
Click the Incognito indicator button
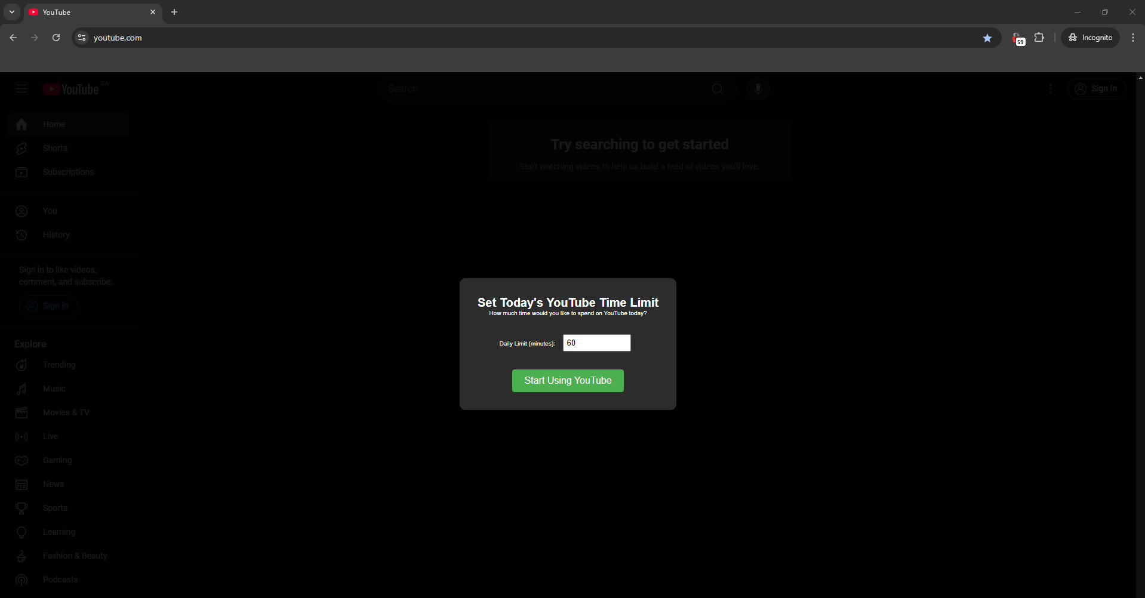(1090, 38)
